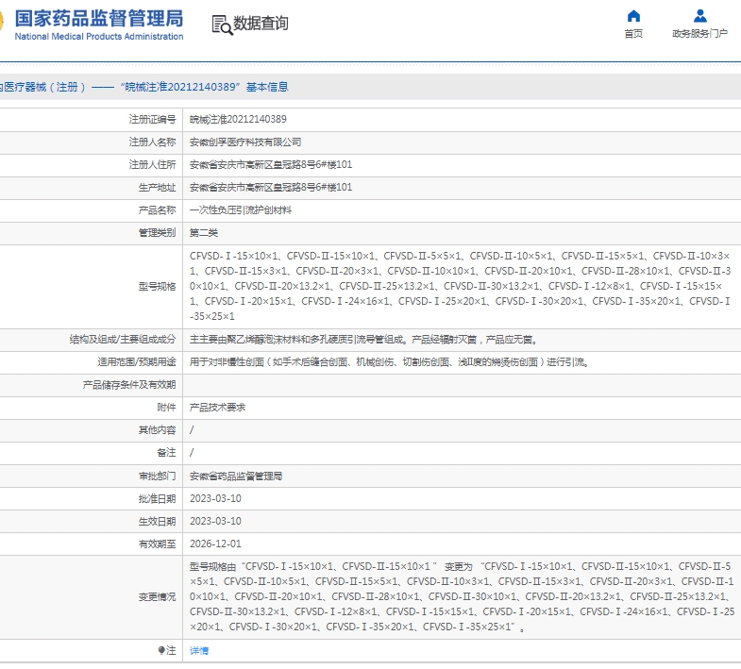Select registrant name 安徽创孚医疗科技有限公司
Screen dimensions: 741x669
click(x=245, y=142)
